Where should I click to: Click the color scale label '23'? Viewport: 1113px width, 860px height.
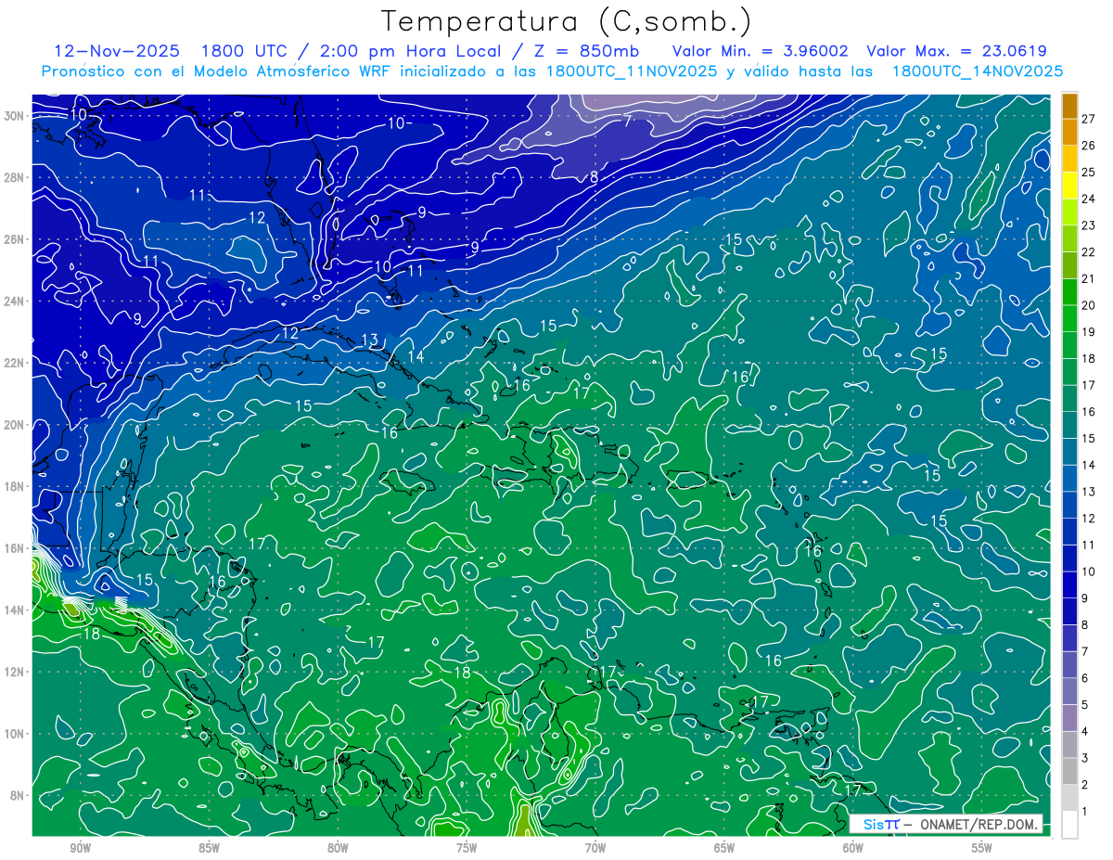(1089, 225)
